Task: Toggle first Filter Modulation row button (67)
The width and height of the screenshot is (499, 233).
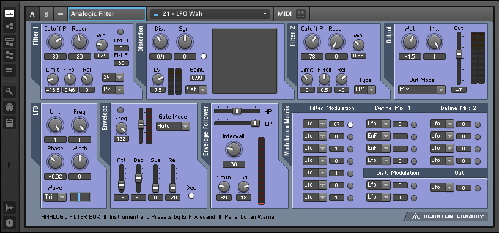Action: pos(350,125)
